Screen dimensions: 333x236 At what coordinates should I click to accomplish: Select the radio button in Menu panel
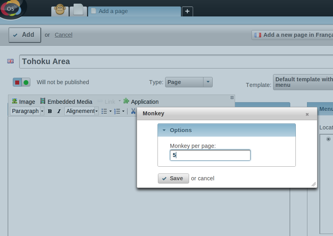tap(329, 139)
